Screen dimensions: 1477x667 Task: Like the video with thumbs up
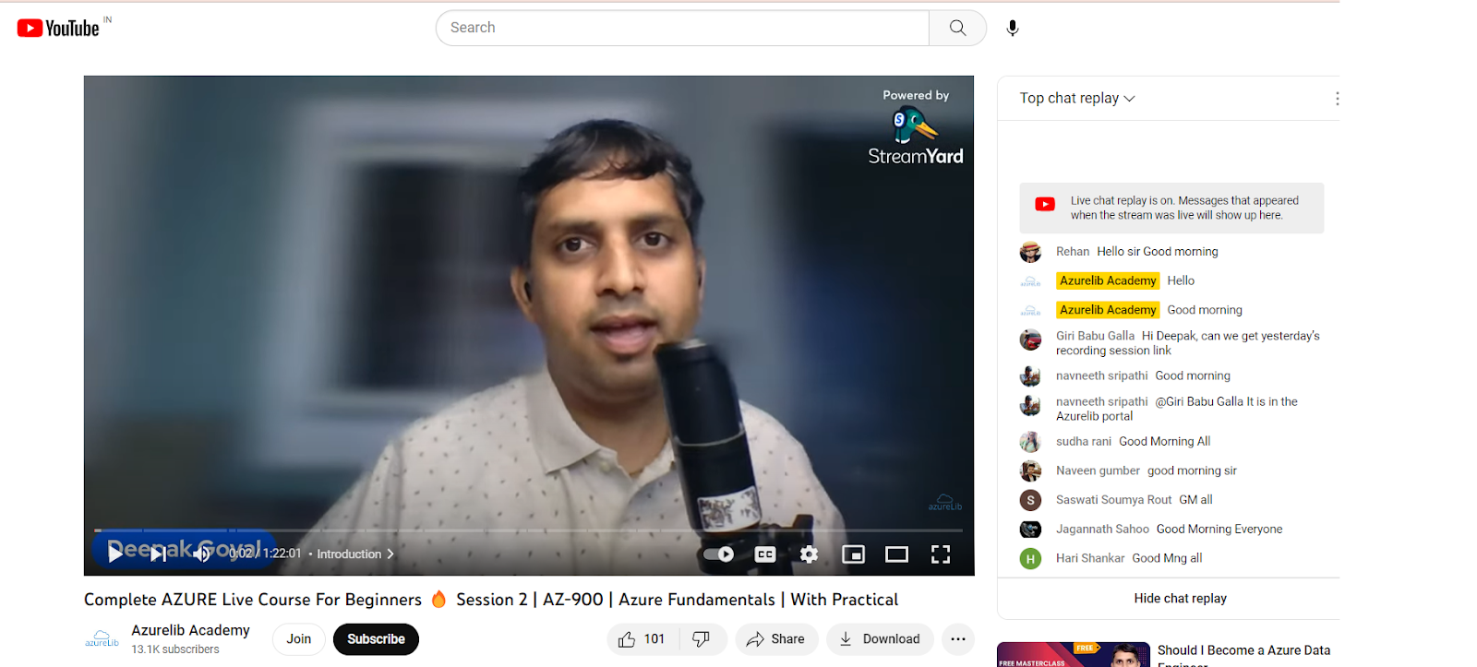click(642, 639)
